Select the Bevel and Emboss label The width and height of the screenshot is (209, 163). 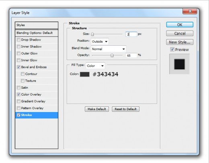pyautogui.click(x=34, y=67)
